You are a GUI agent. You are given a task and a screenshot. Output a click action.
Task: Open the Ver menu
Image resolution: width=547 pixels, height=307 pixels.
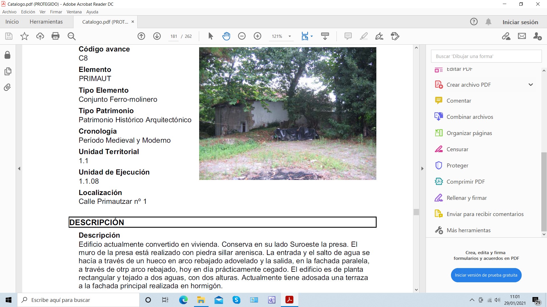(x=42, y=12)
